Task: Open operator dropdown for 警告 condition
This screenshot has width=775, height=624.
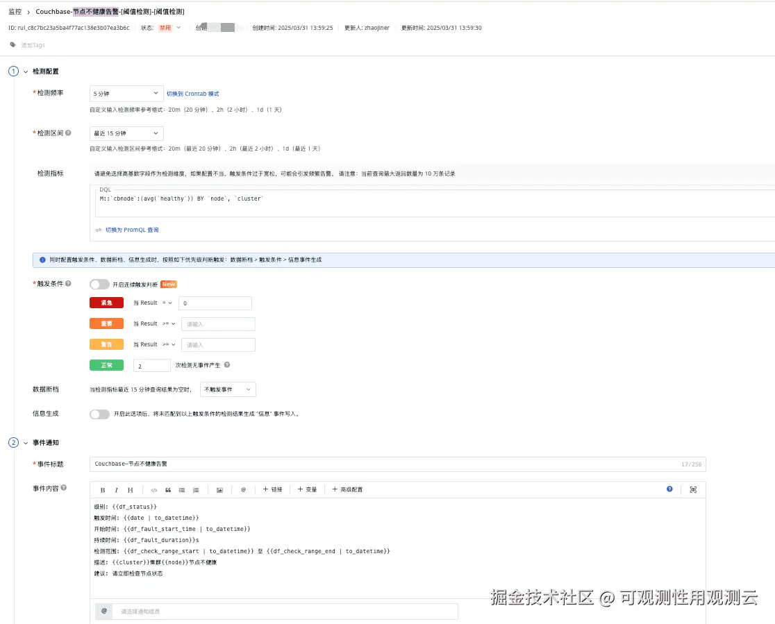Action: pyautogui.click(x=169, y=344)
